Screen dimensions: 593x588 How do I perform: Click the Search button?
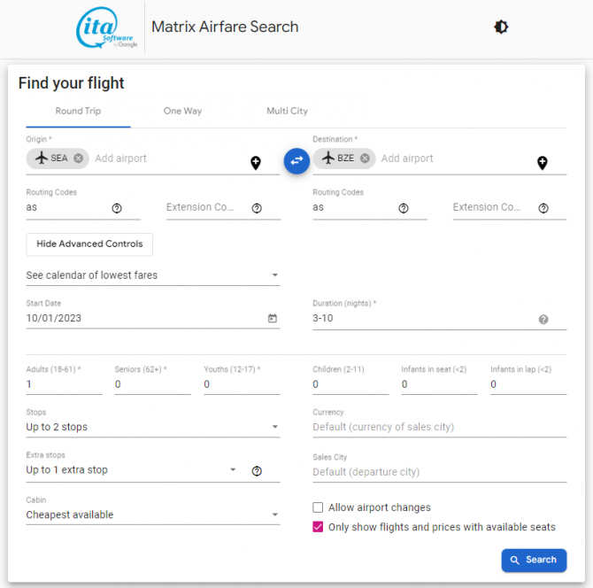(x=534, y=560)
